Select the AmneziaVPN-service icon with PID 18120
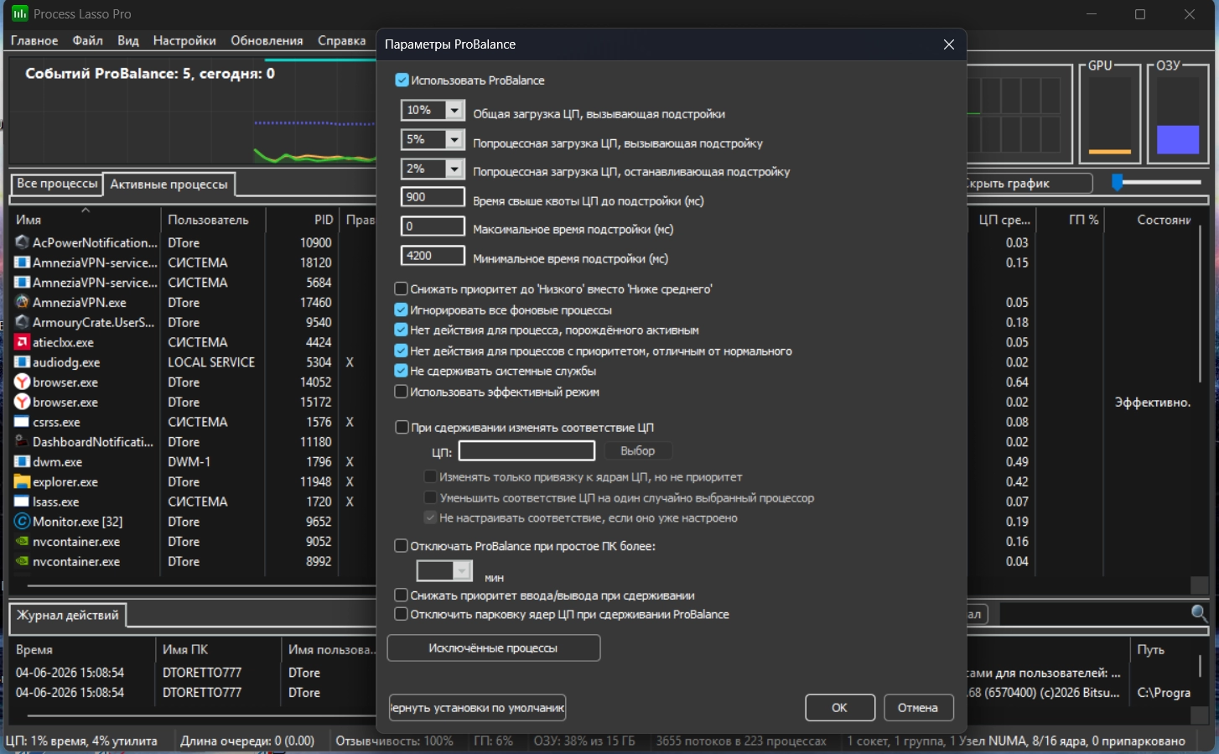The width and height of the screenshot is (1219, 754). (23, 263)
